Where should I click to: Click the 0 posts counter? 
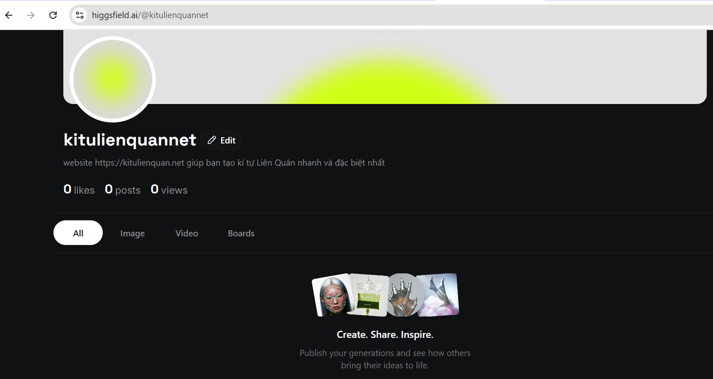[123, 189]
